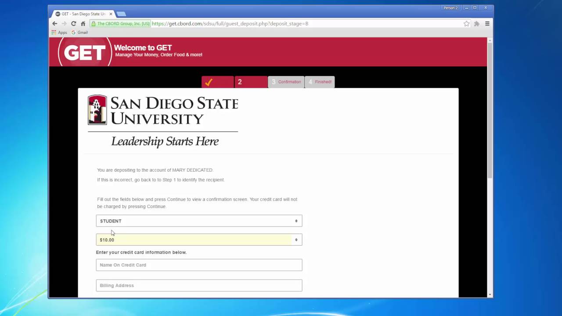Open the STUDENT account dropdown
562x316 pixels.
coord(199,221)
